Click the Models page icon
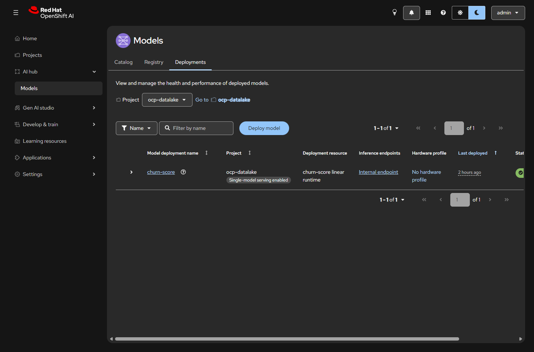534x352 pixels. pyautogui.click(x=123, y=41)
